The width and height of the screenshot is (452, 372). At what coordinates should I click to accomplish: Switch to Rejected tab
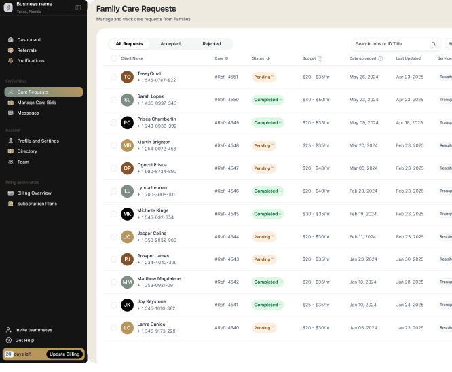tap(212, 44)
